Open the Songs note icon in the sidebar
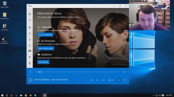 click(x=30, y=40)
